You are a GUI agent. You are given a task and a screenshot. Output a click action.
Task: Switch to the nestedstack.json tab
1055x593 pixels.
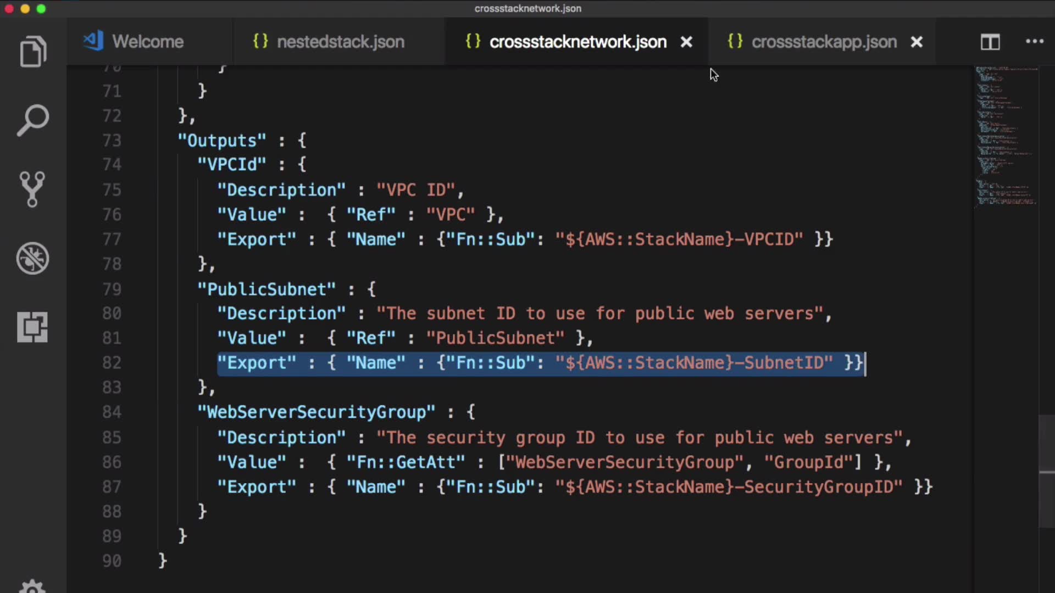click(x=340, y=42)
